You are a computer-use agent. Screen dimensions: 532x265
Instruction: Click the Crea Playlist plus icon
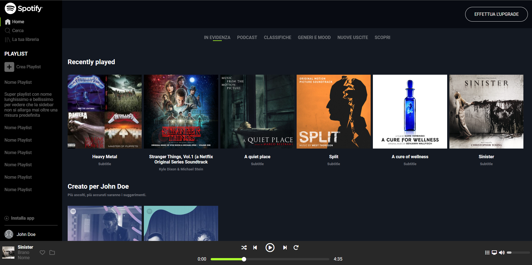pos(9,67)
